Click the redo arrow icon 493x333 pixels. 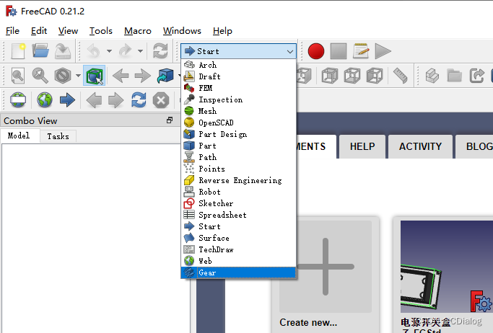pos(125,51)
